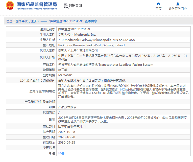Click the home house icon
193x162 pixels.
pos(158,4)
